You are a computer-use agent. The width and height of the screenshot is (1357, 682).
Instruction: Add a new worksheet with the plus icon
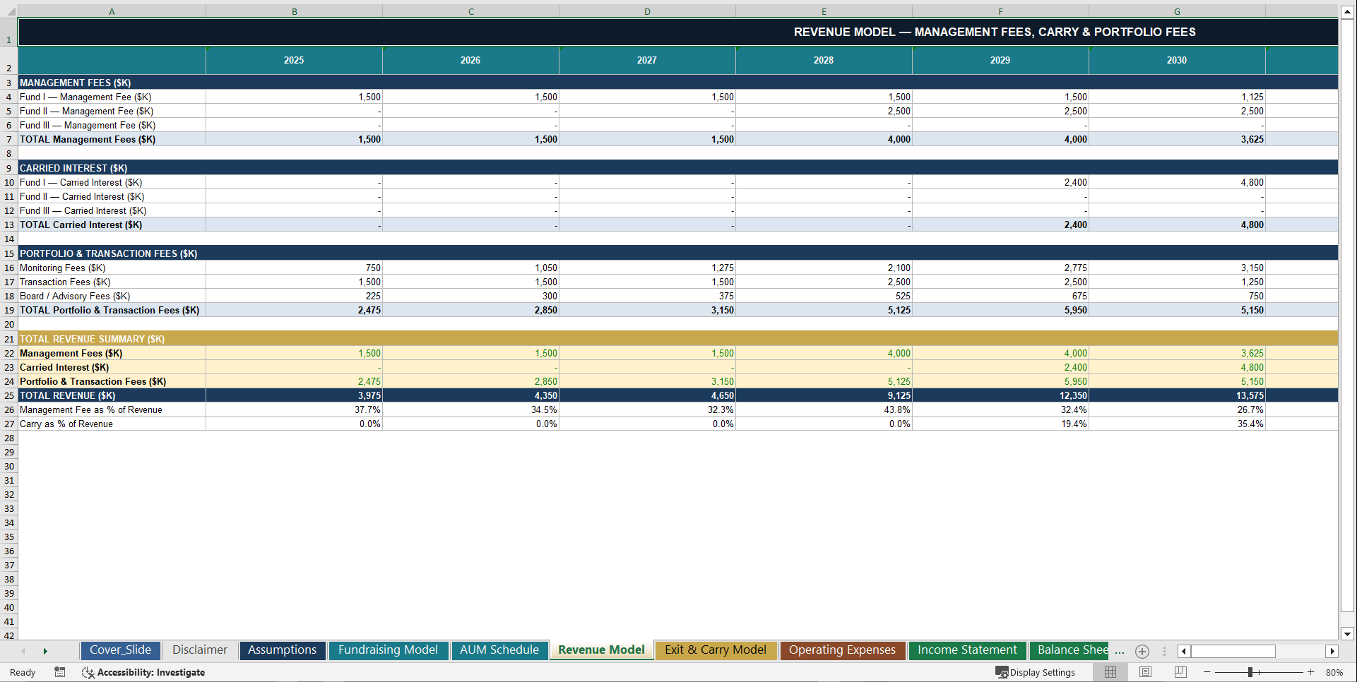pos(1142,651)
